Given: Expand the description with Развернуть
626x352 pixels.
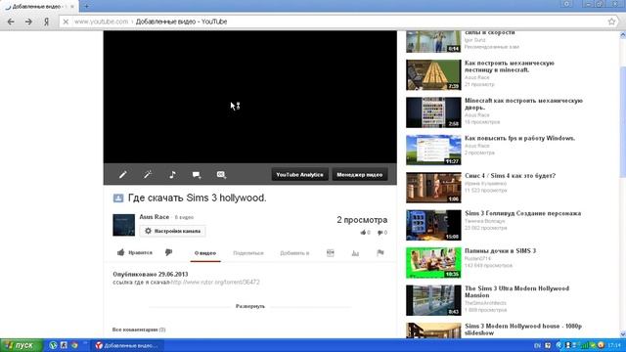Looking at the screenshot, I should click(x=250, y=306).
